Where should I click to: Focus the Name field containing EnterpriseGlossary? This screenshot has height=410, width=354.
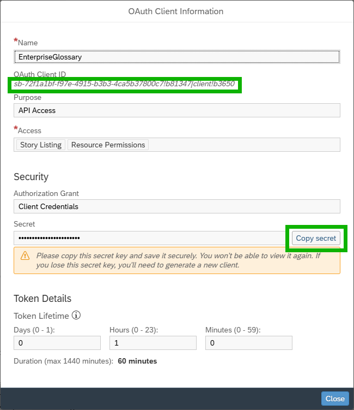coord(176,56)
